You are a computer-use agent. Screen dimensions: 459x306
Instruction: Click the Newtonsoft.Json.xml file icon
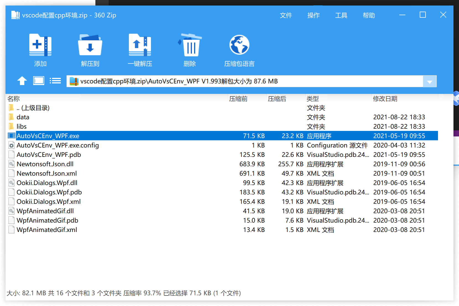(11, 173)
